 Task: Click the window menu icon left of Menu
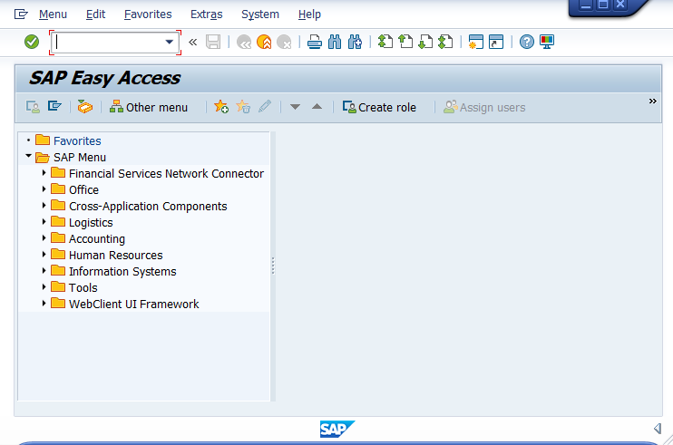click(x=21, y=15)
